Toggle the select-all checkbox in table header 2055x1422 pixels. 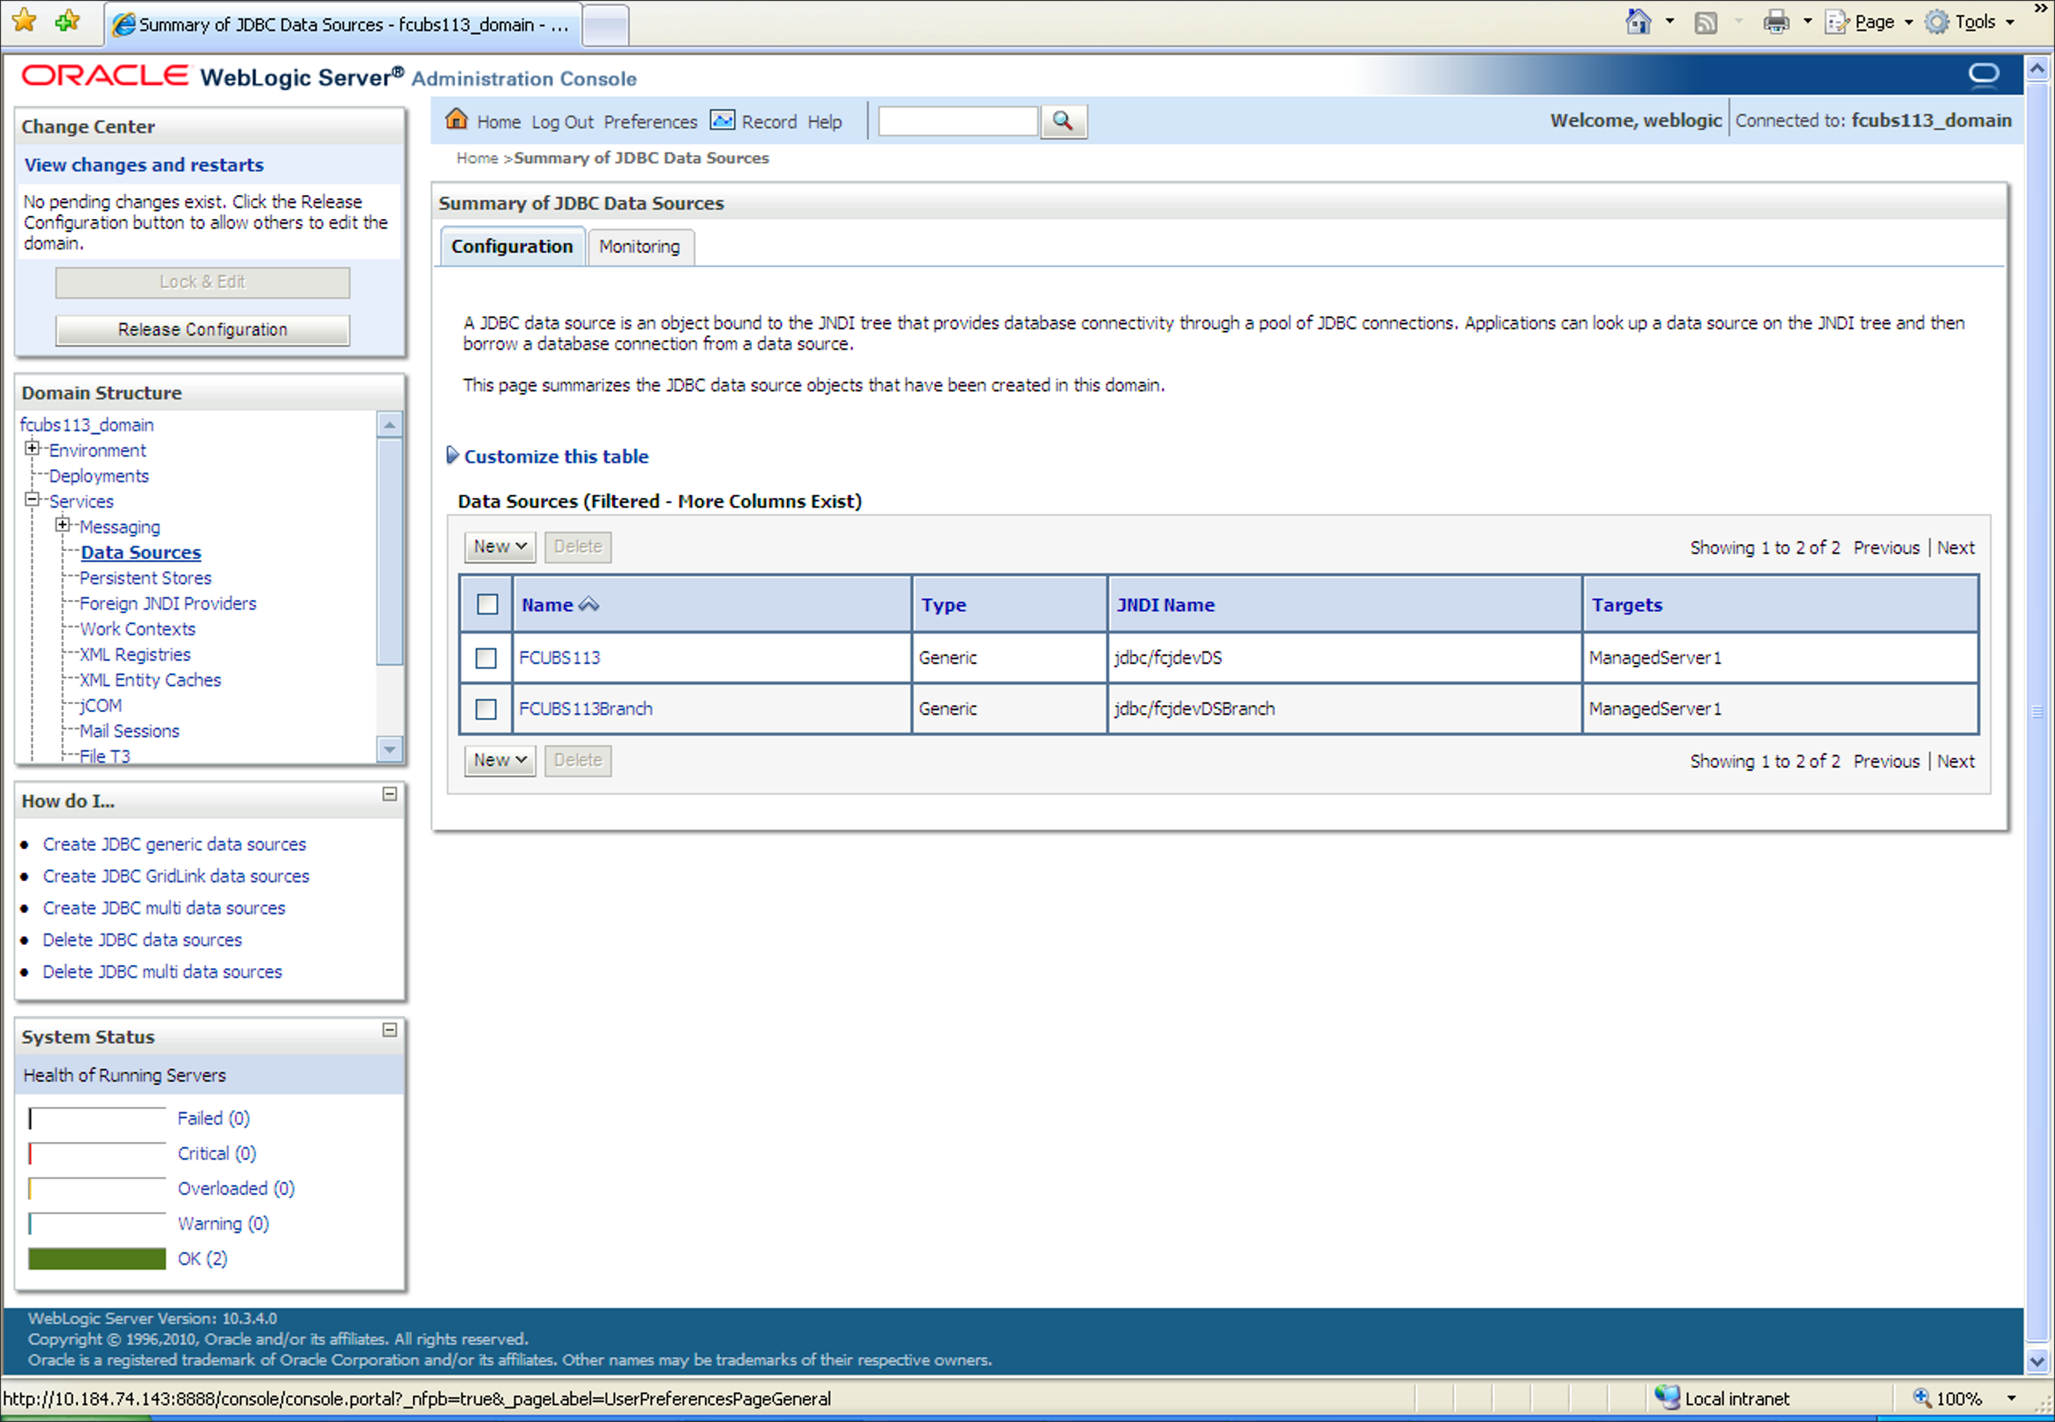(x=488, y=605)
